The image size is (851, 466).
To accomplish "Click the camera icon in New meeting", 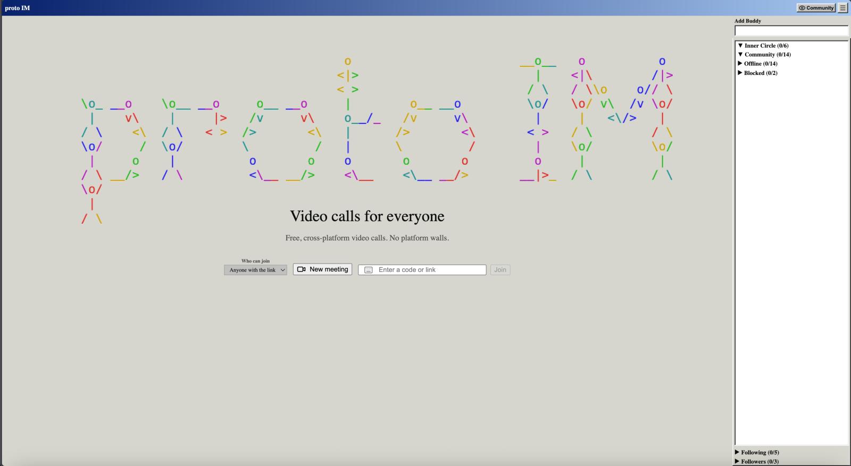I will [301, 269].
